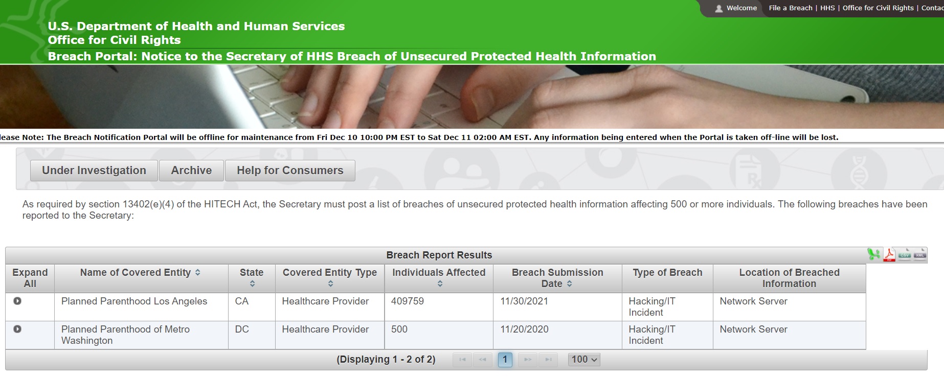Export breach results as XML
Screen dimensions: 944x377
pos(920,254)
